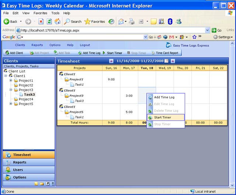
Task: Select Task3 in the clients tree
Action: (29, 94)
